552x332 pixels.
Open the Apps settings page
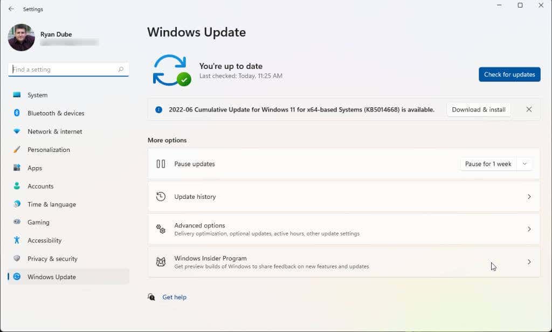34,168
